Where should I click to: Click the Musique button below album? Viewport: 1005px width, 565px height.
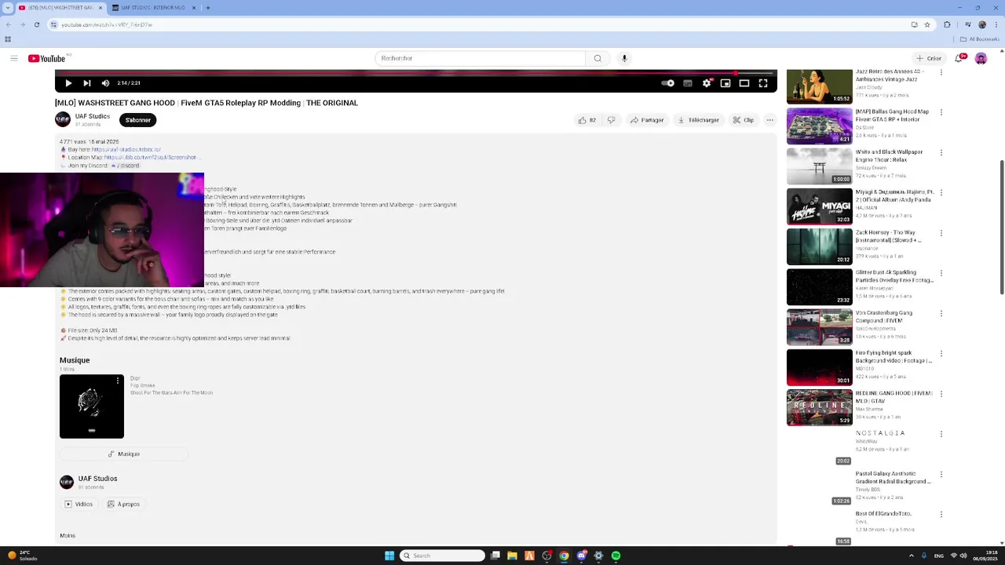pos(123,454)
